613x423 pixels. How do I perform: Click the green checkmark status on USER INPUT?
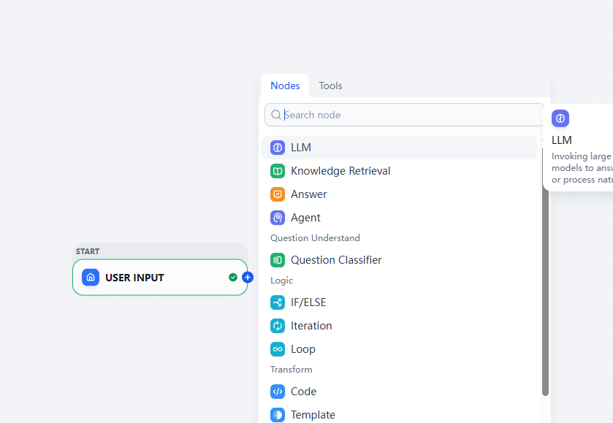pos(233,278)
